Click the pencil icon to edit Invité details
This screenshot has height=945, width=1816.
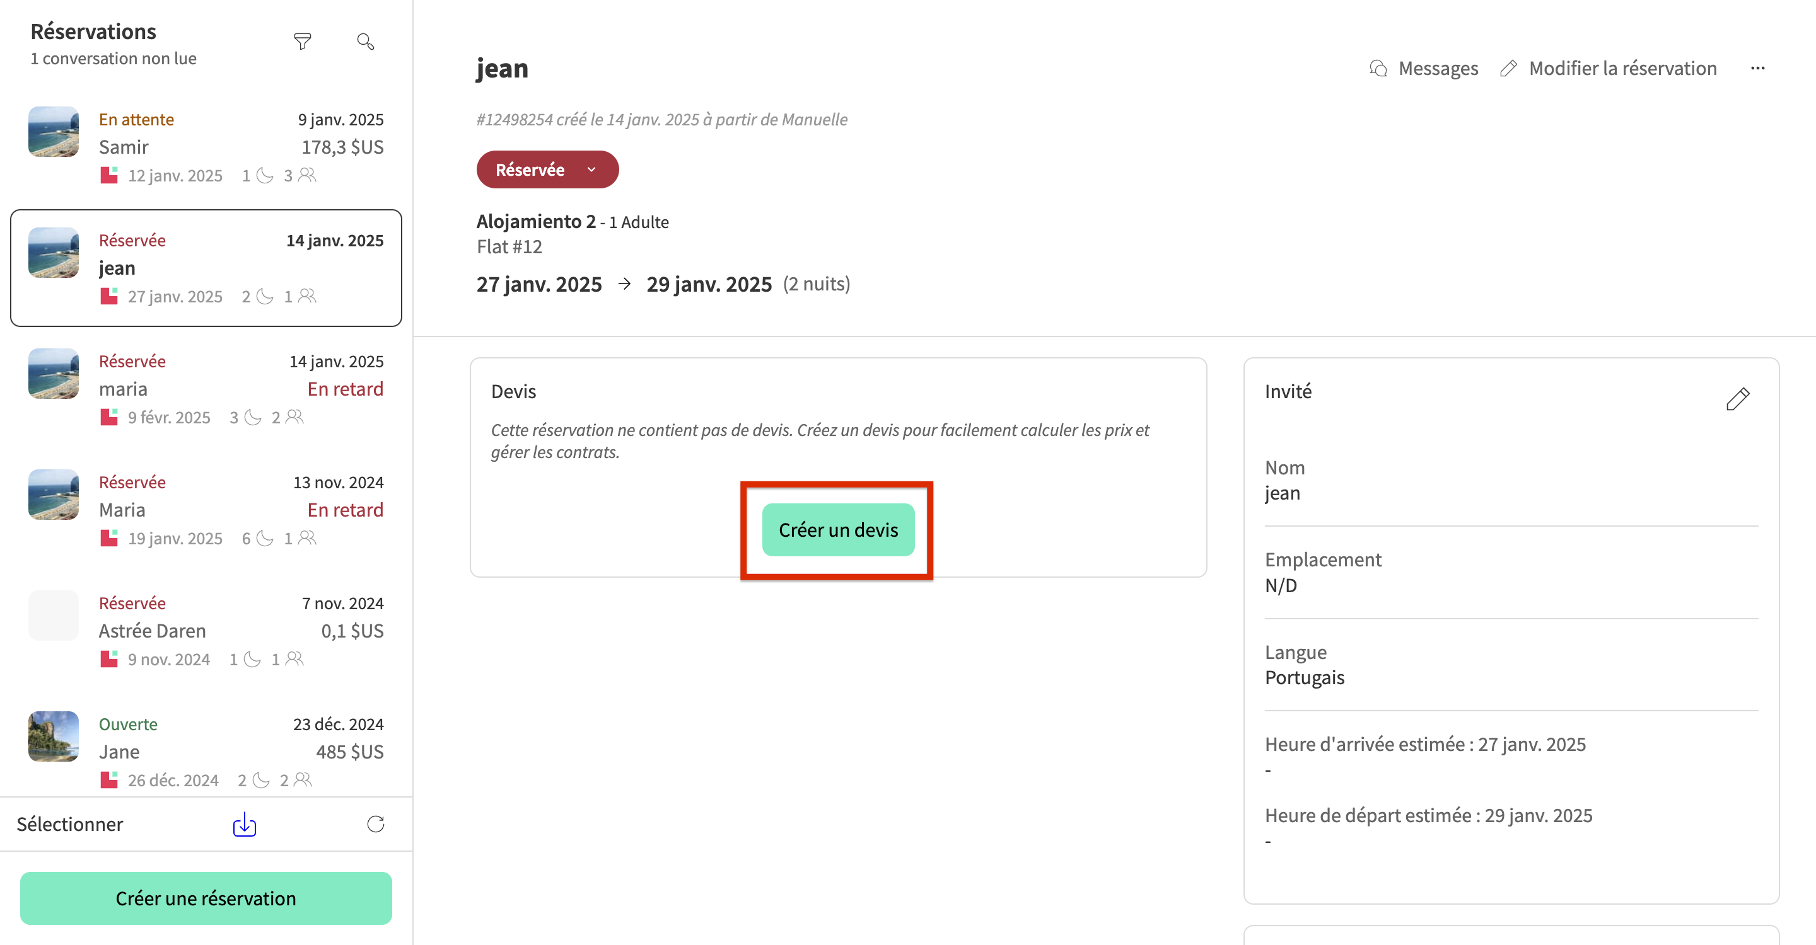[1738, 399]
